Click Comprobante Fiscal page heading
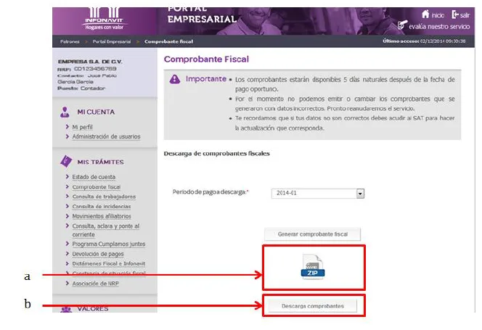 point(206,59)
